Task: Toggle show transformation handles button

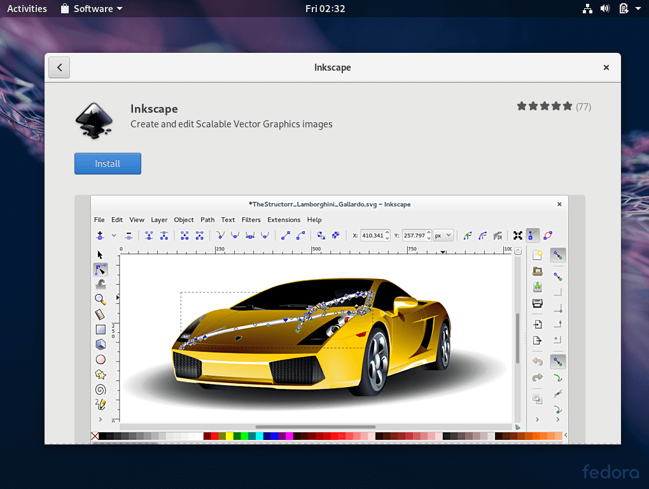Action: pyautogui.click(x=518, y=236)
